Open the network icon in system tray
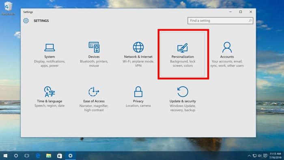Image resolution: width=284 pixels, height=160 pixels. coord(254,156)
